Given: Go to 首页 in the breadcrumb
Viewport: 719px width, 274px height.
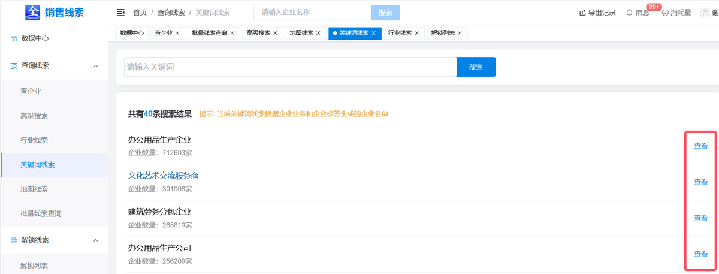Looking at the screenshot, I should (140, 13).
